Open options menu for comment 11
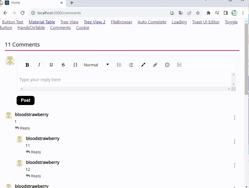This screenshot has width=249, height=188. click(234, 141)
